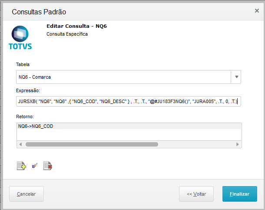Image resolution: width=265 pixels, height=210 pixels.
Task: Click the Consulta Específica subtitle text
Action: point(67,34)
